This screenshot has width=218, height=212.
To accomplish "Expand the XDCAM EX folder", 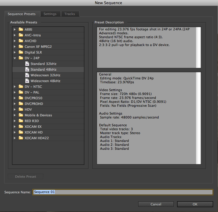I will click(x=14, y=127).
